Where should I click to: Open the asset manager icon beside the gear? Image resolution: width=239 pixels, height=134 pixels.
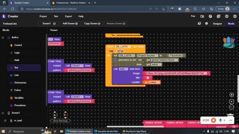(x=199, y=23)
